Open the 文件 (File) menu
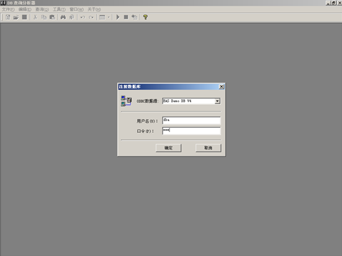 tap(8, 9)
